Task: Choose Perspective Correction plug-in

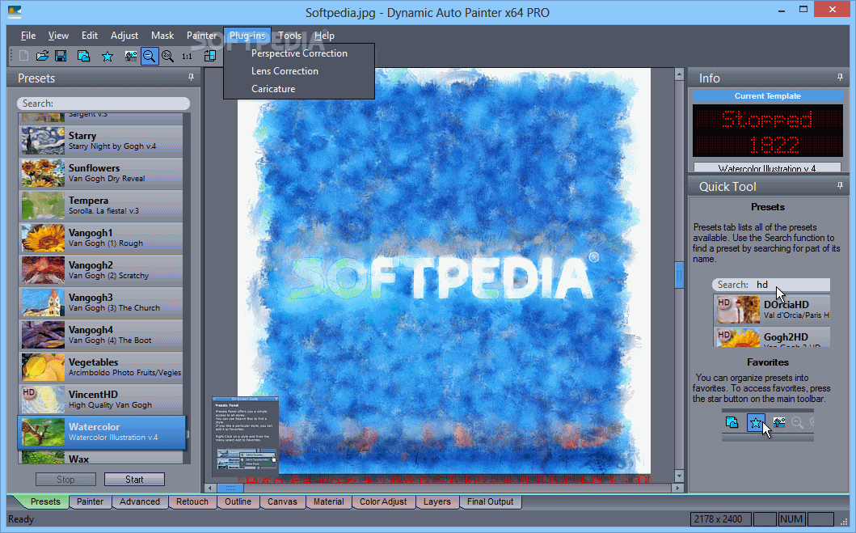Action: [299, 53]
